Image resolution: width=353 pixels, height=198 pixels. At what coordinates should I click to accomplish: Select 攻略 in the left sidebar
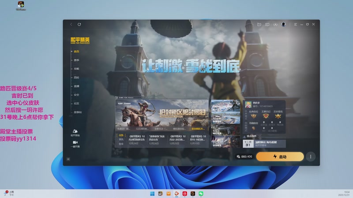click(76, 69)
